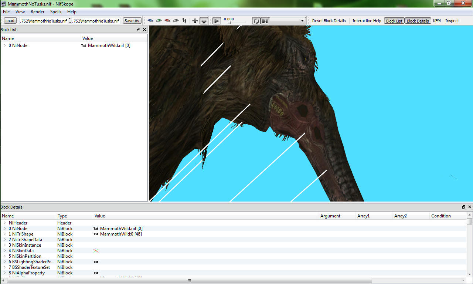Toggle animation loop button

tap(256, 21)
